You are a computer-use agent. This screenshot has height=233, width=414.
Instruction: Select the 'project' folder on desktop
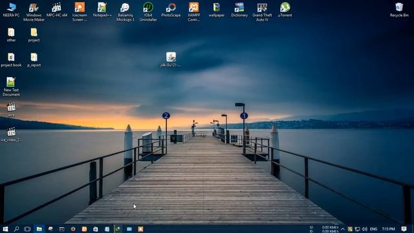[34, 35]
